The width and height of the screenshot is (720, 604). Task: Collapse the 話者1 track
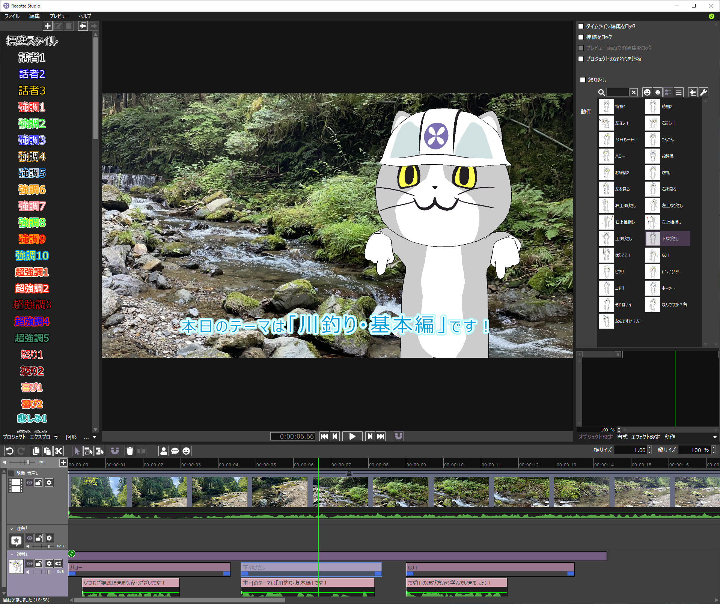(x=12, y=554)
